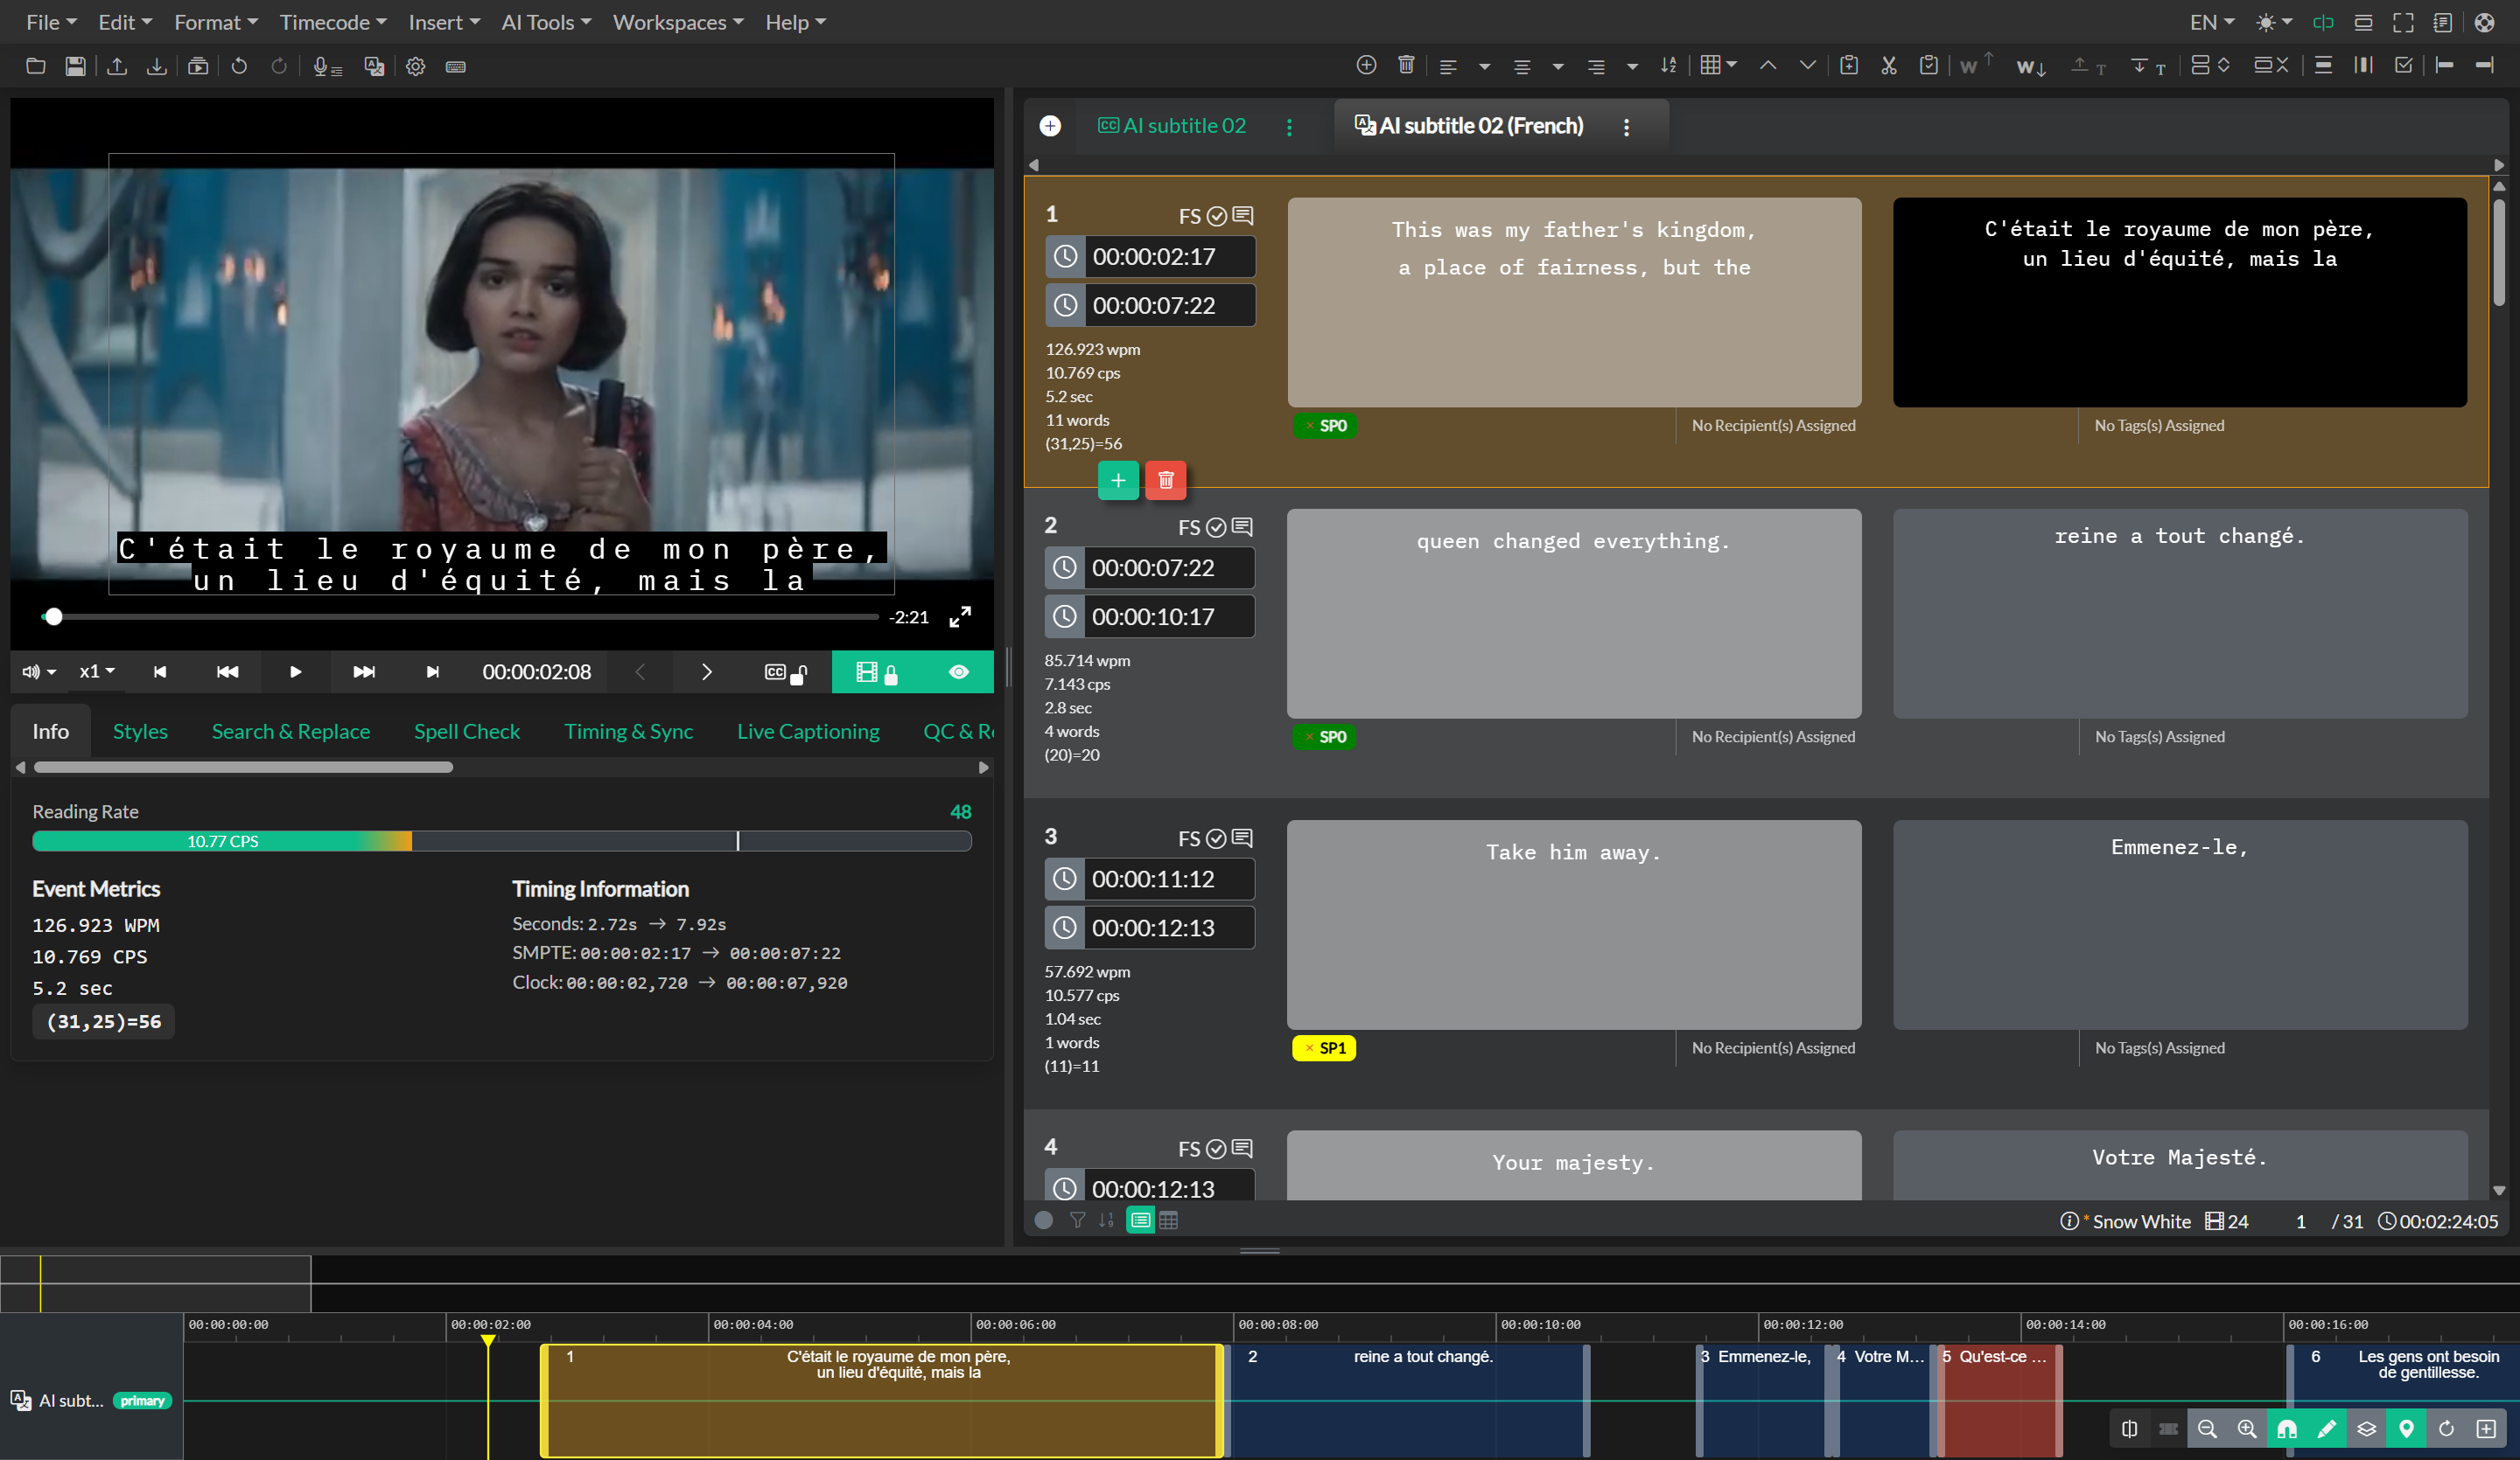Expand the left-align dropdown arrow
The height and width of the screenshot is (1460, 2520).
click(x=1484, y=67)
